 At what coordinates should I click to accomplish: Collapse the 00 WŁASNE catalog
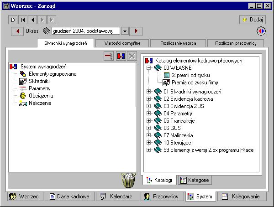point(148,68)
